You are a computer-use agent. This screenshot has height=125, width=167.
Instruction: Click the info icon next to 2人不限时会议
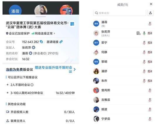pyautogui.click(x=32, y=85)
